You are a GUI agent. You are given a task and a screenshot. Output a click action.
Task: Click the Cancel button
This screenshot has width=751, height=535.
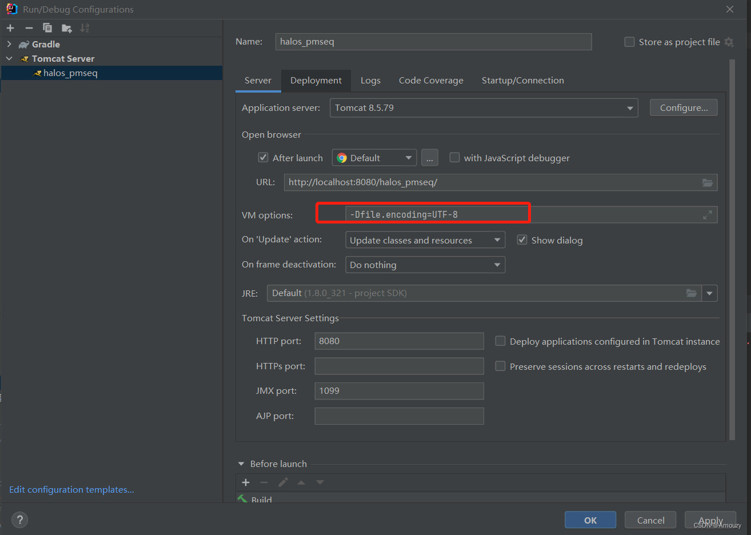tap(650, 520)
